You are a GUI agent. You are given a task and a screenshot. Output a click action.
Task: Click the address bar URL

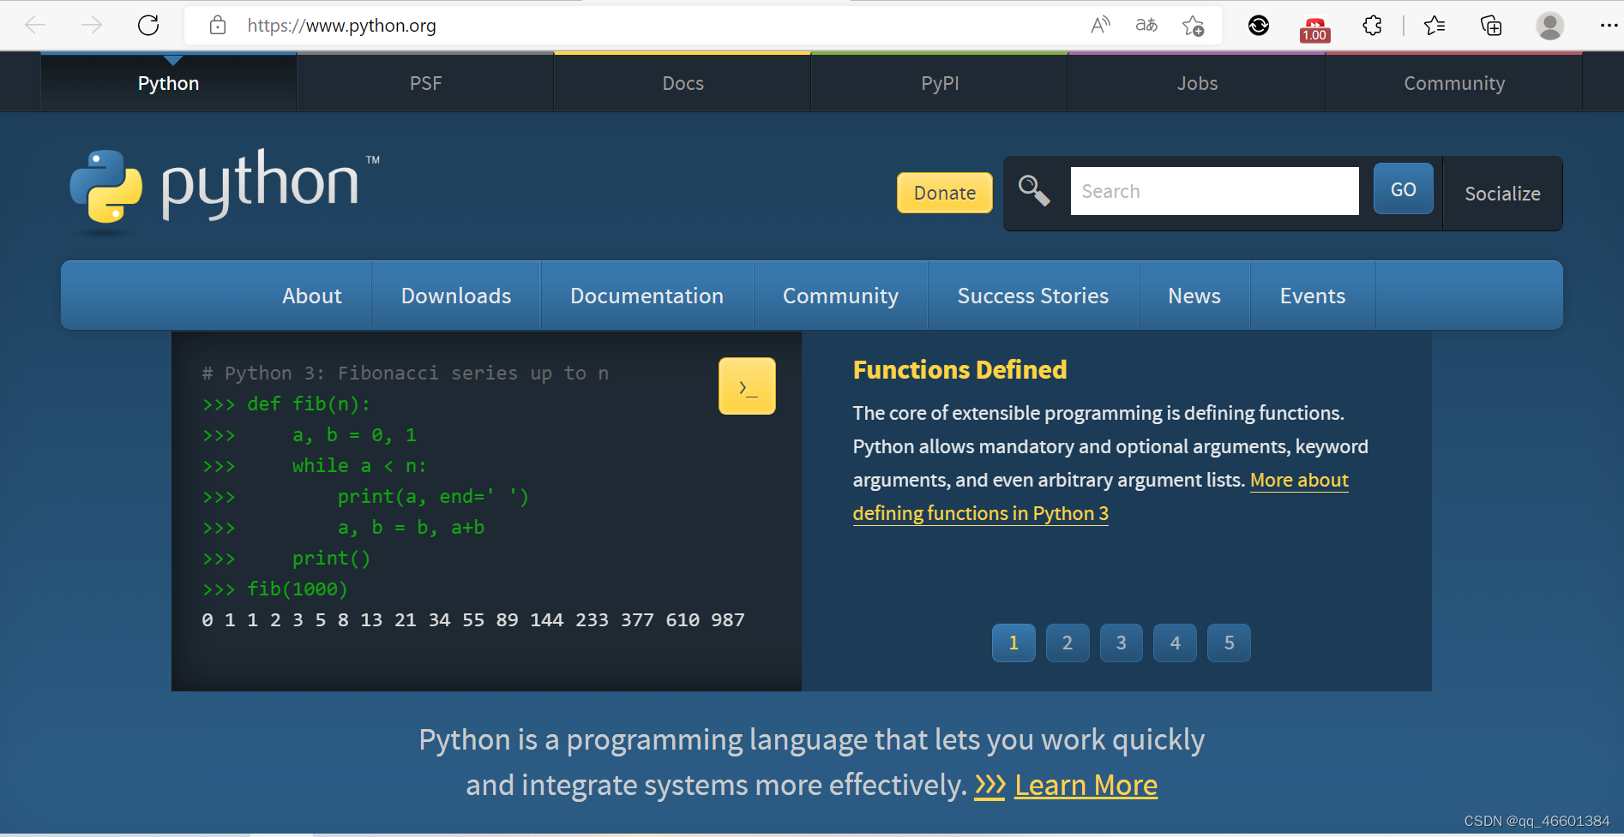pyautogui.click(x=341, y=26)
